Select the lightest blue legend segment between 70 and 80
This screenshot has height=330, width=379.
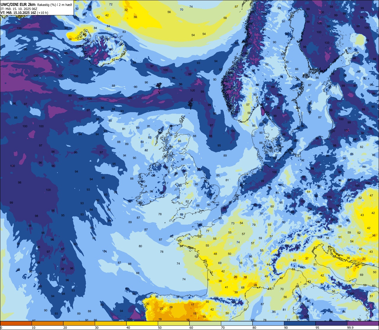(x=237, y=323)
